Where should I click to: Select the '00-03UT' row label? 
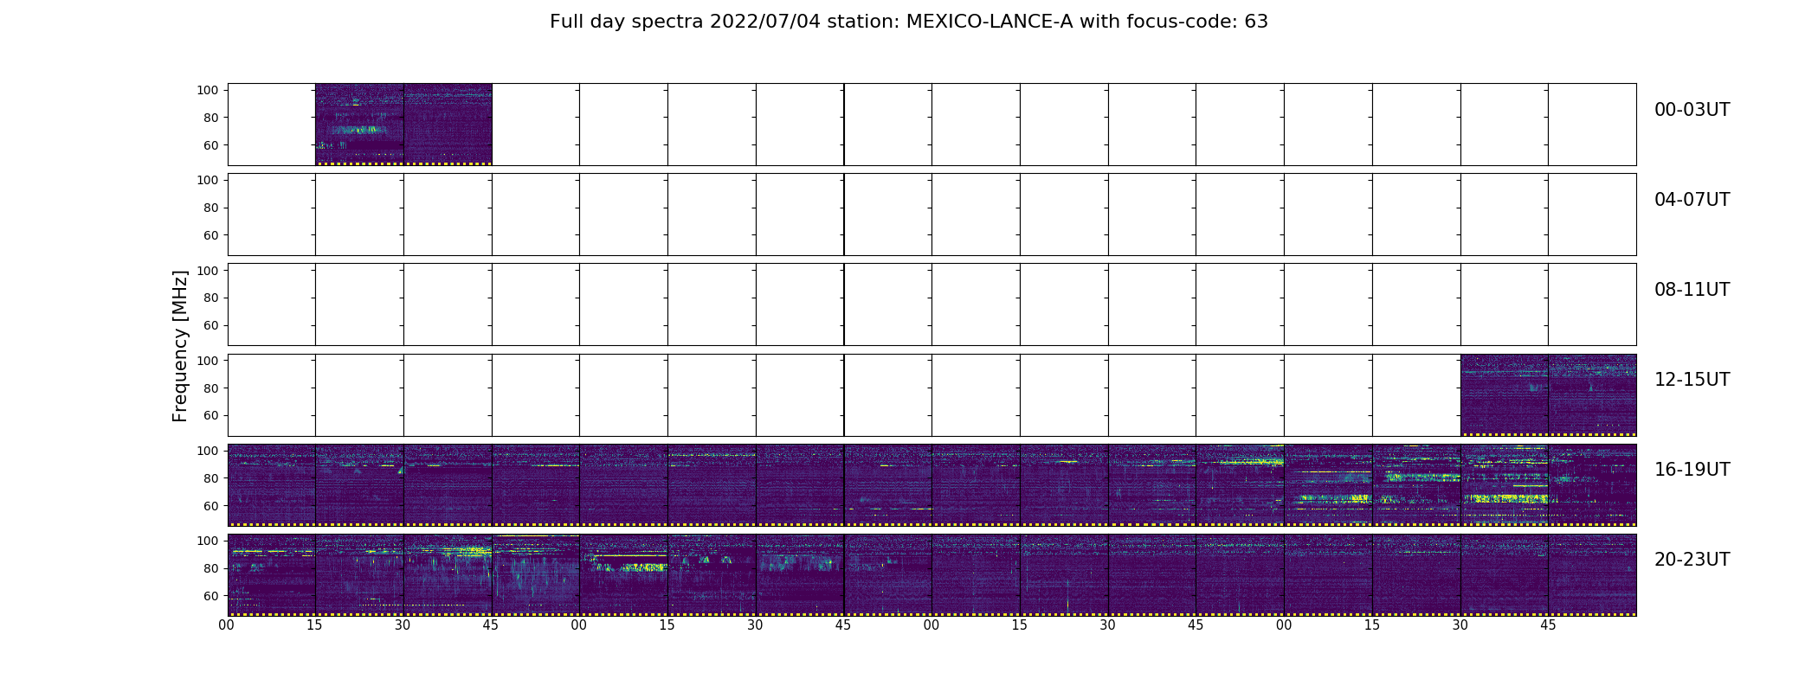point(1692,110)
